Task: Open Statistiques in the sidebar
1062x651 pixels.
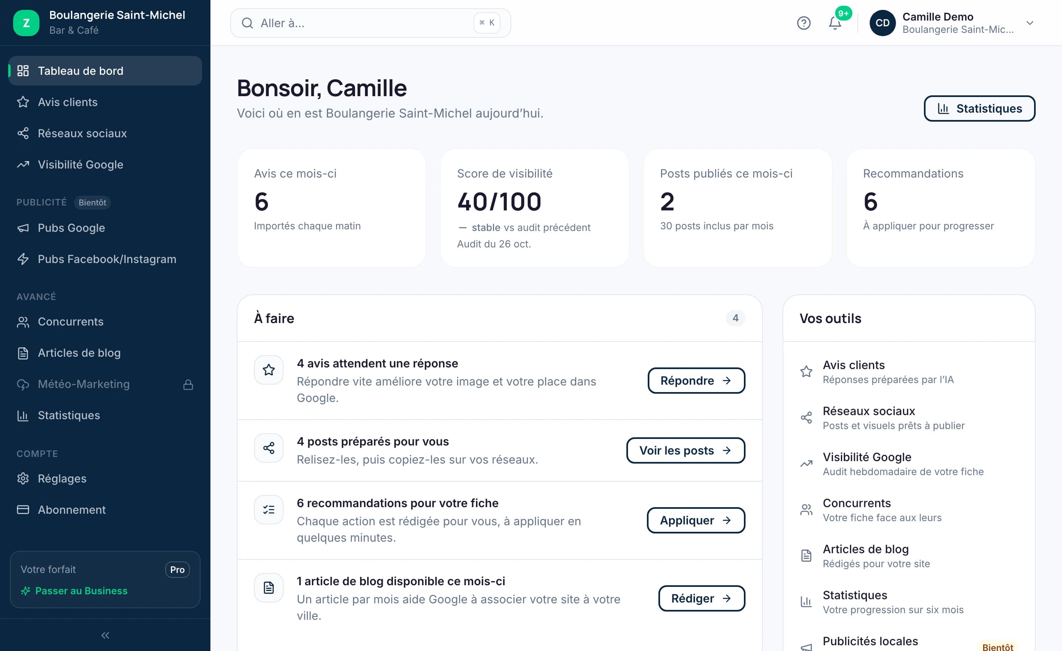Action: (105, 416)
